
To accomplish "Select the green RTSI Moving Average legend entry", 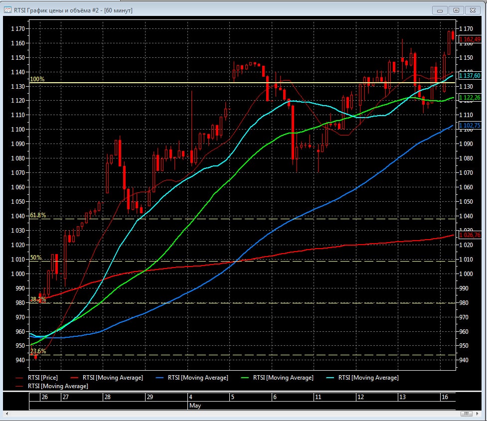I will pos(283,378).
